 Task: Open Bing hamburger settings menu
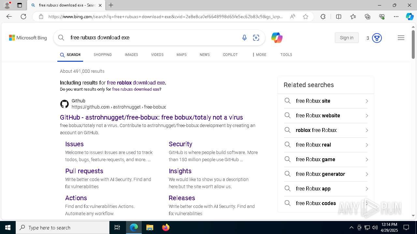(x=401, y=38)
